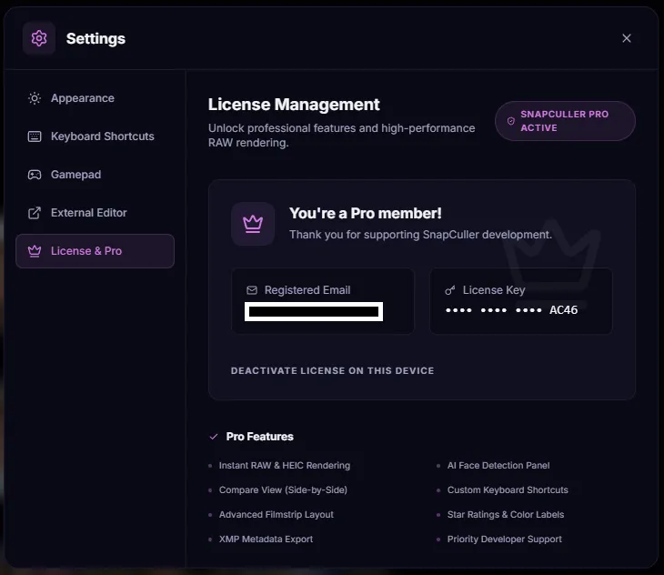This screenshot has height=575, width=664.
Task: Click the License & Pro crown icon
Action: (x=35, y=251)
